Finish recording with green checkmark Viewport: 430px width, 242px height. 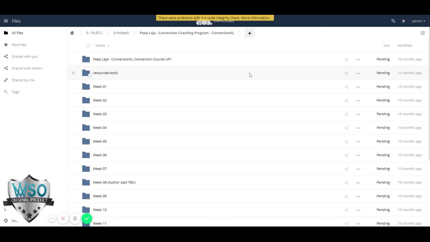(x=87, y=218)
